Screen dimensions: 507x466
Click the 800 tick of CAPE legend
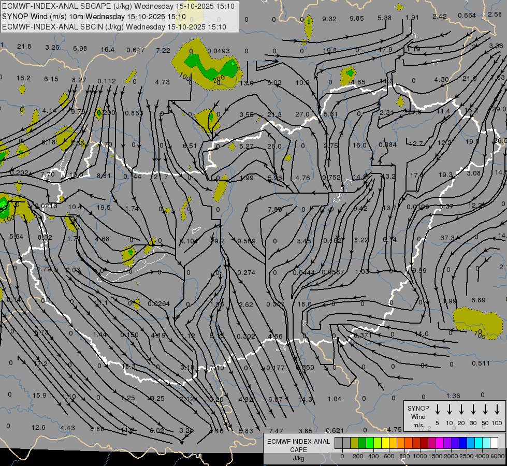[404, 456]
